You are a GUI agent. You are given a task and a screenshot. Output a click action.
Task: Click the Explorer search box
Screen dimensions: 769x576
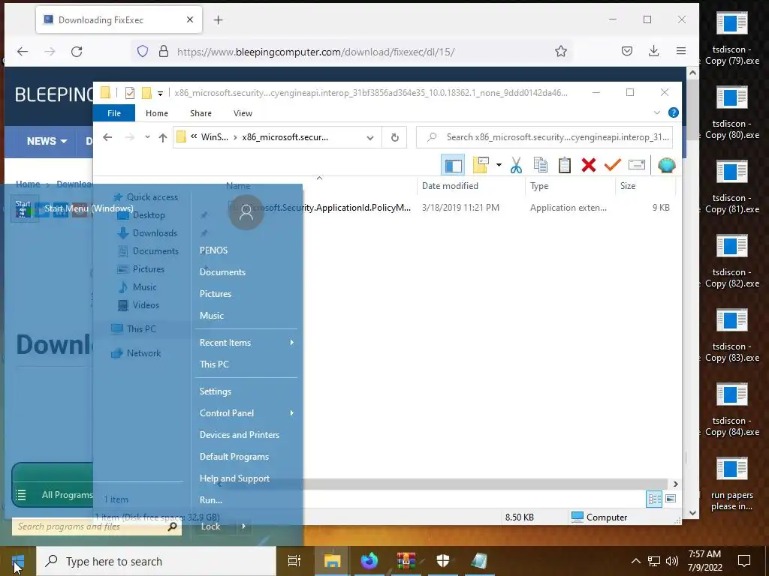(544, 137)
